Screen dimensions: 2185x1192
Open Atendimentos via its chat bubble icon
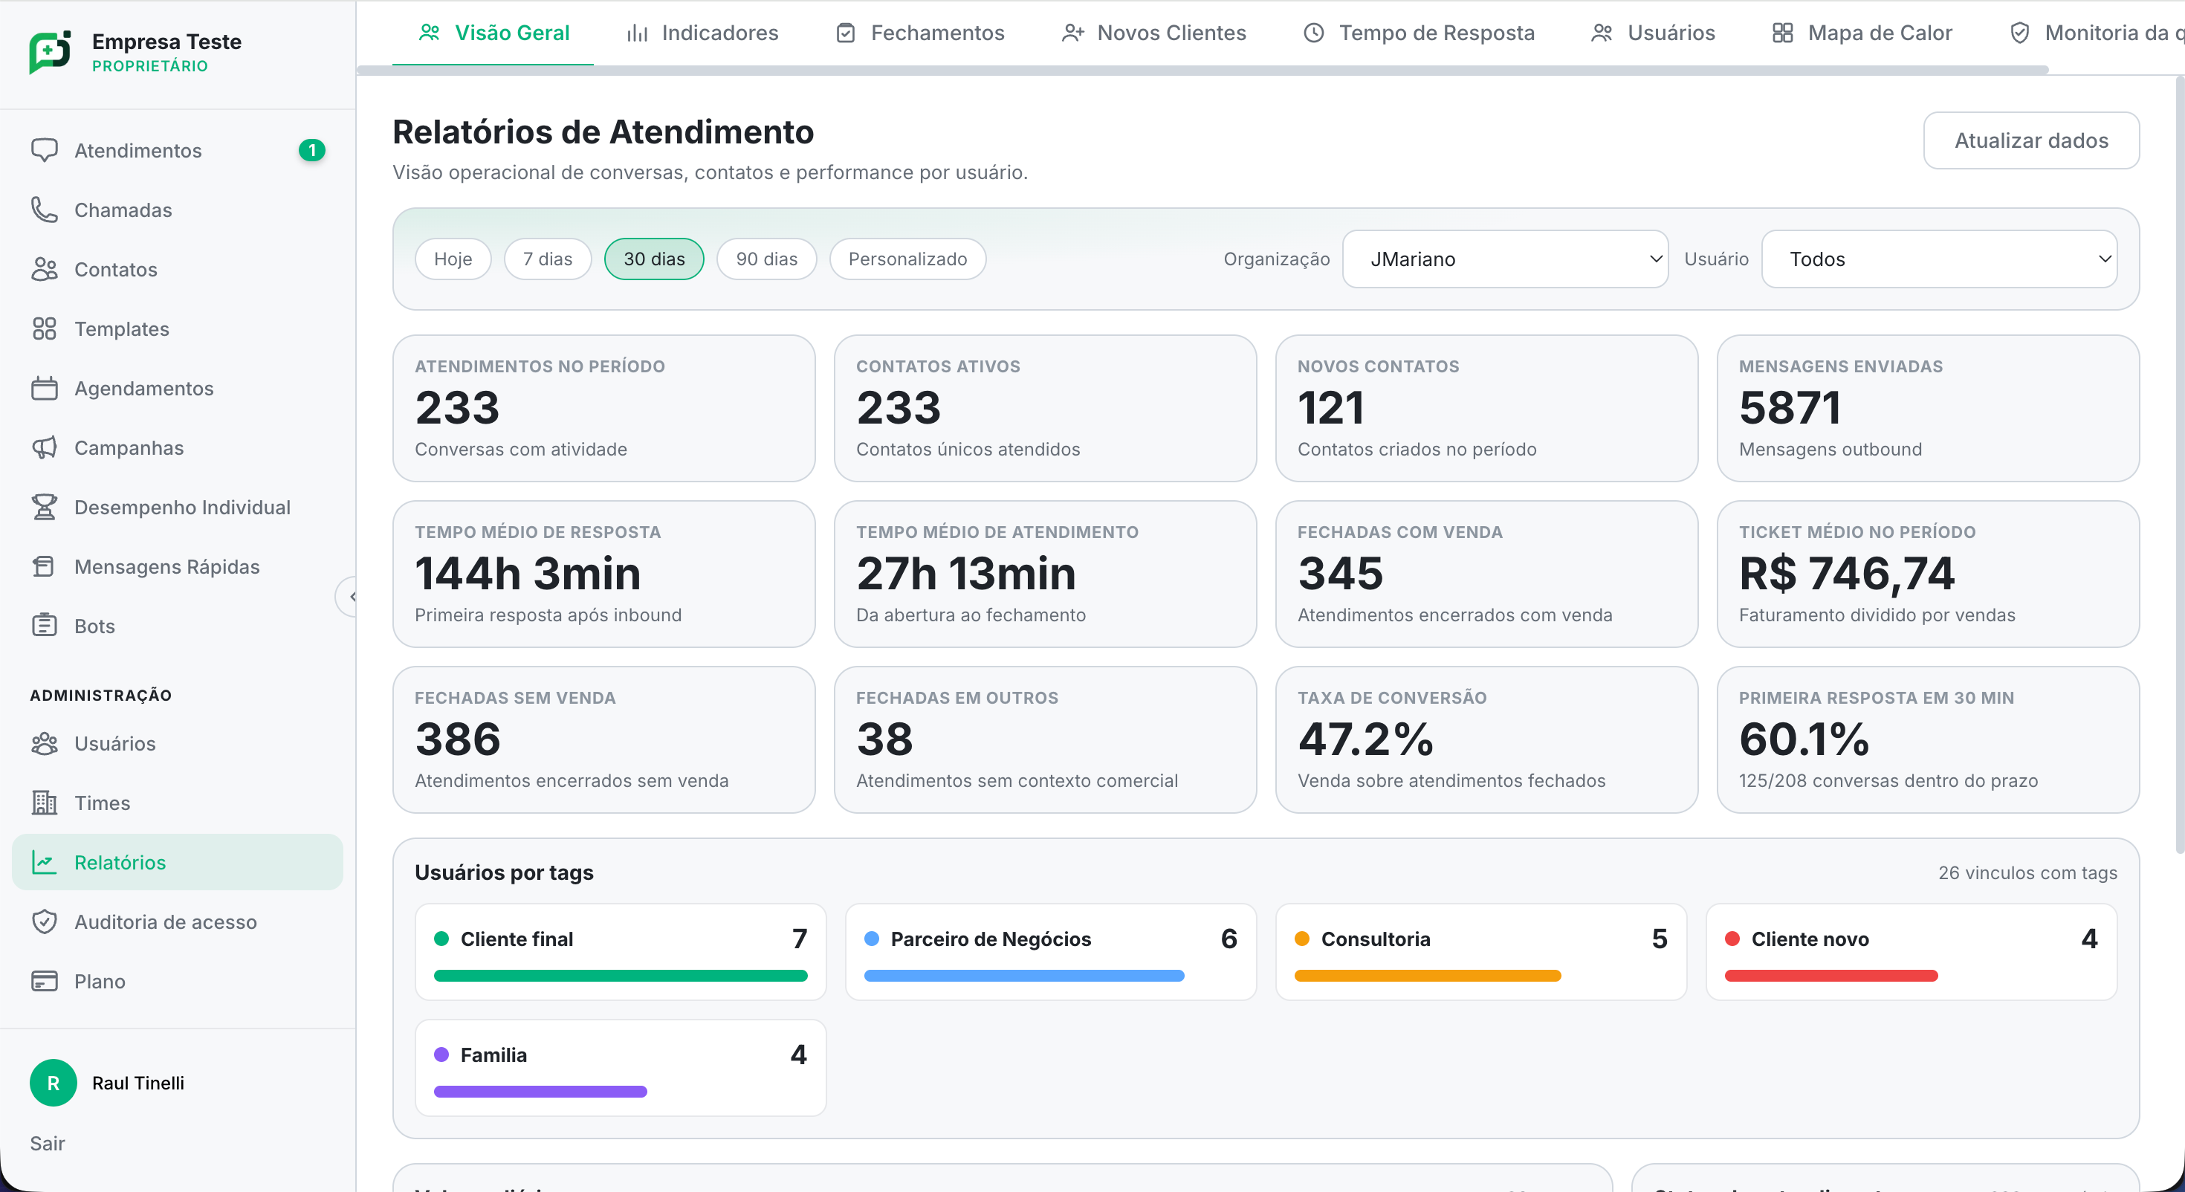point(44,150)
